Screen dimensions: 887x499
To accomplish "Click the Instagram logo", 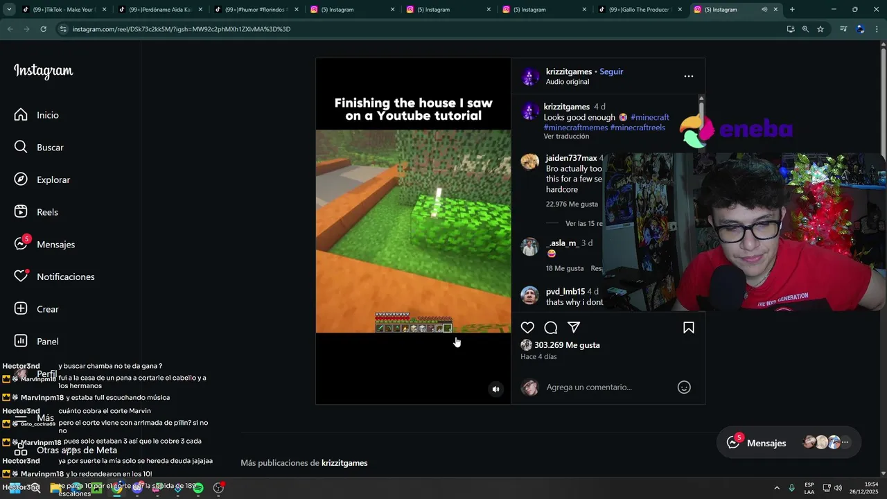I will pyautogui.click(x=43, y=71).
